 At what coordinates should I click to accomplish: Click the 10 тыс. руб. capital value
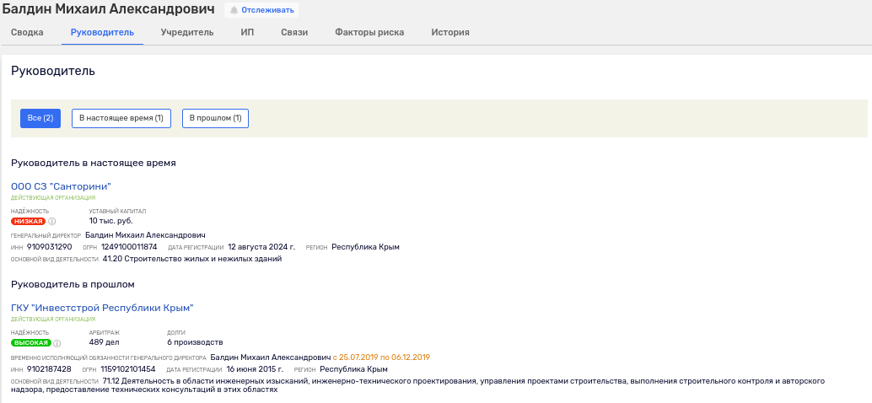pyautogui.click(x=111, y=221)
